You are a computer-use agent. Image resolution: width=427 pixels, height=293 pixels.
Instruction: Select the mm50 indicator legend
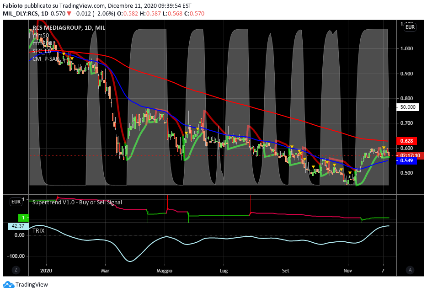[41, 35]
